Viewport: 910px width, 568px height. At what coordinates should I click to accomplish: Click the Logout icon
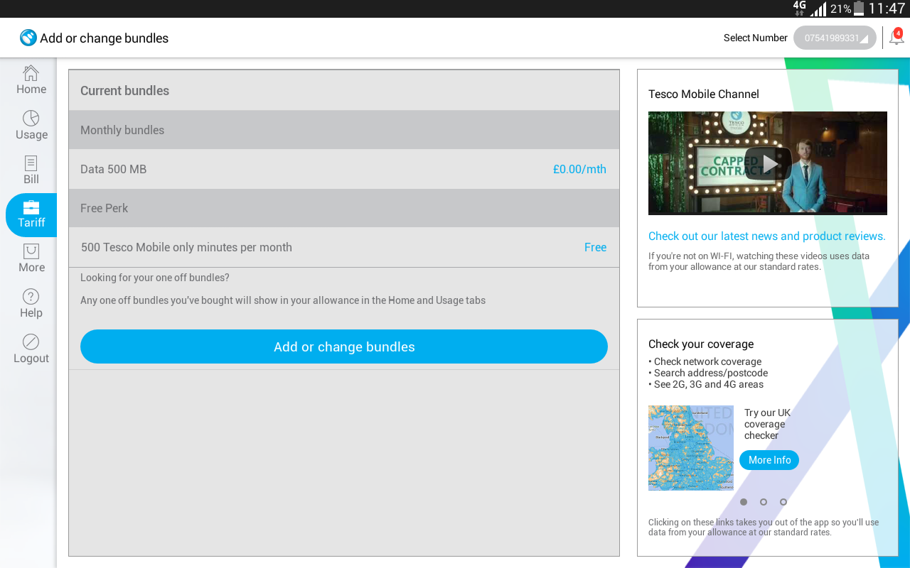(x=31, y=348)
